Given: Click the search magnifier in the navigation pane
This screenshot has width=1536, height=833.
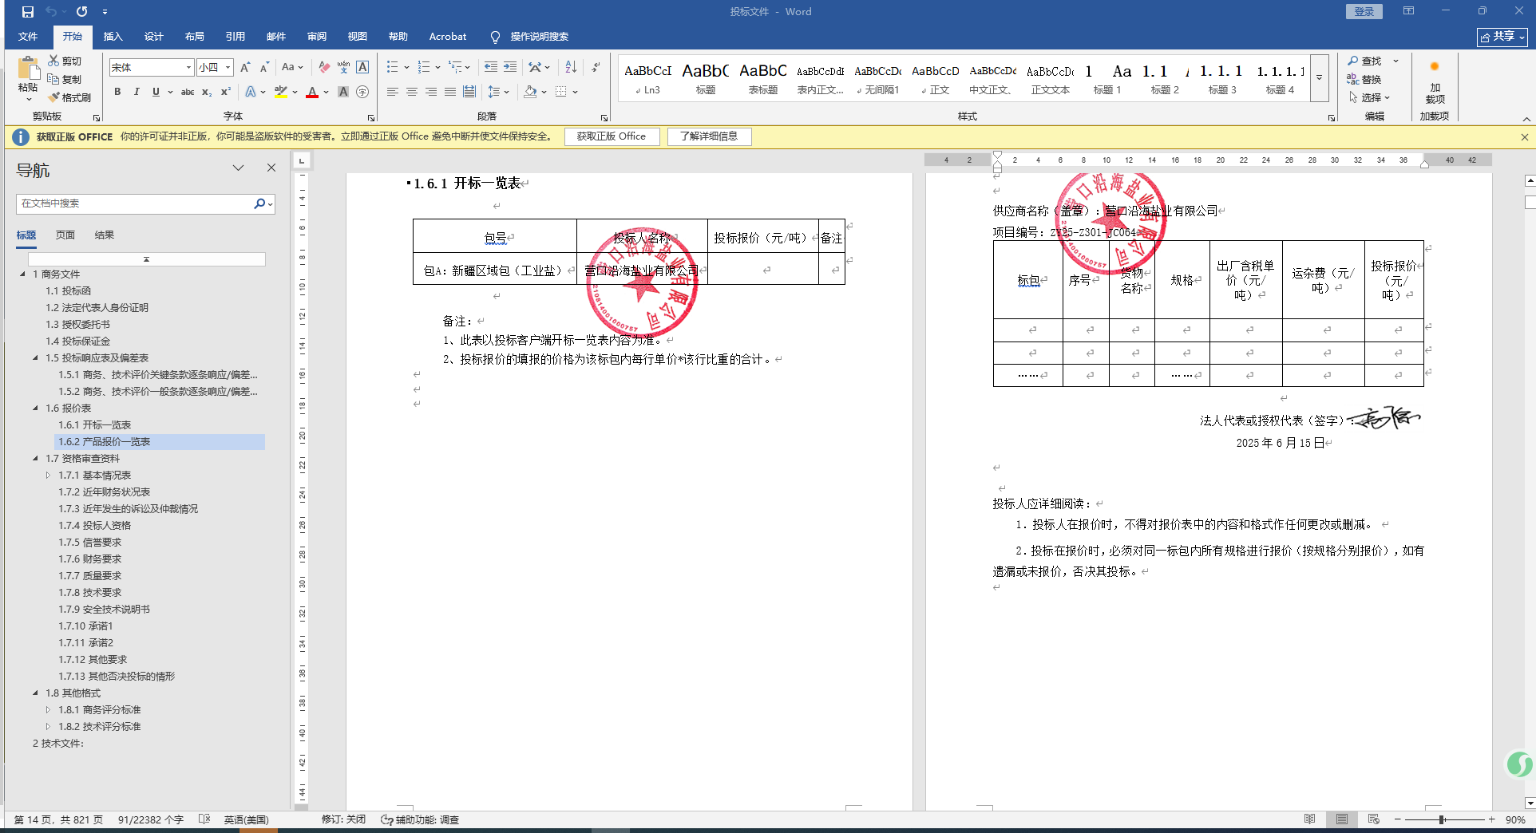Looking at the screenshot, I should click(x=259, y=203).
